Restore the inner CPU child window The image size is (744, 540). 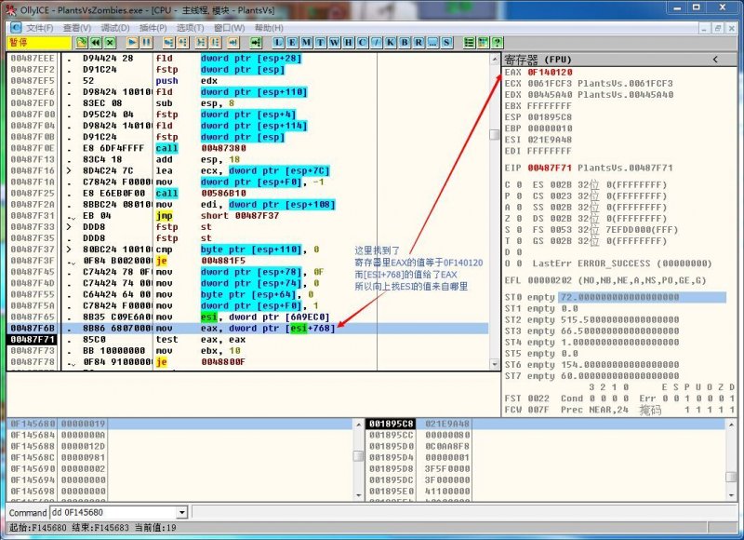[x=718, y=29]
